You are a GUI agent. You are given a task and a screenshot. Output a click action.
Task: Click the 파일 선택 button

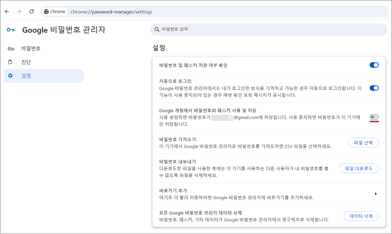point(363,143)
